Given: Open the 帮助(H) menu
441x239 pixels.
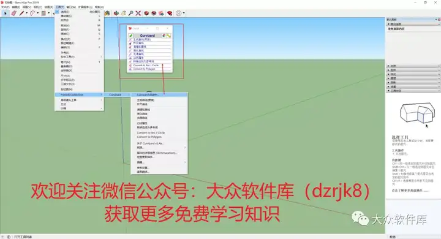Looking at the screenshot, I should pos(99,7).
